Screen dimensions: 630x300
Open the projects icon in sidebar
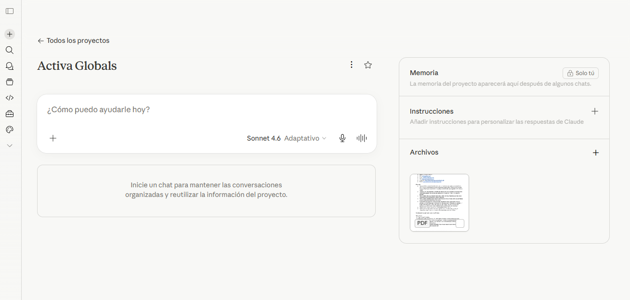10,82
